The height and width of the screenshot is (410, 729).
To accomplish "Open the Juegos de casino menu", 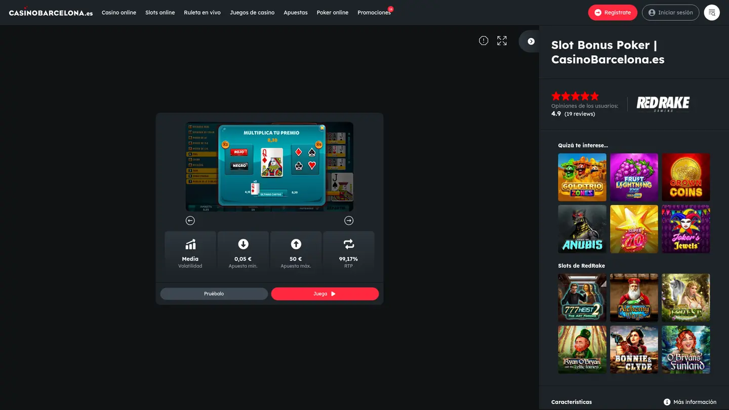I will [252, 13].
